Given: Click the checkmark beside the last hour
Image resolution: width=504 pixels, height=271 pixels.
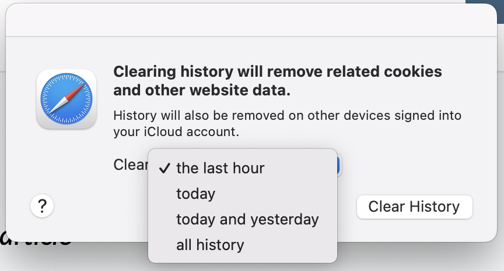Looking at the screenshot, I should point(164,168).
